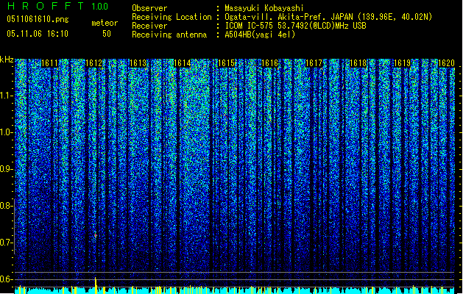463x294 pixels.
Task: Click the tall yellow spike at 1612
Action: pyautogui.click(x=96, y=285)
